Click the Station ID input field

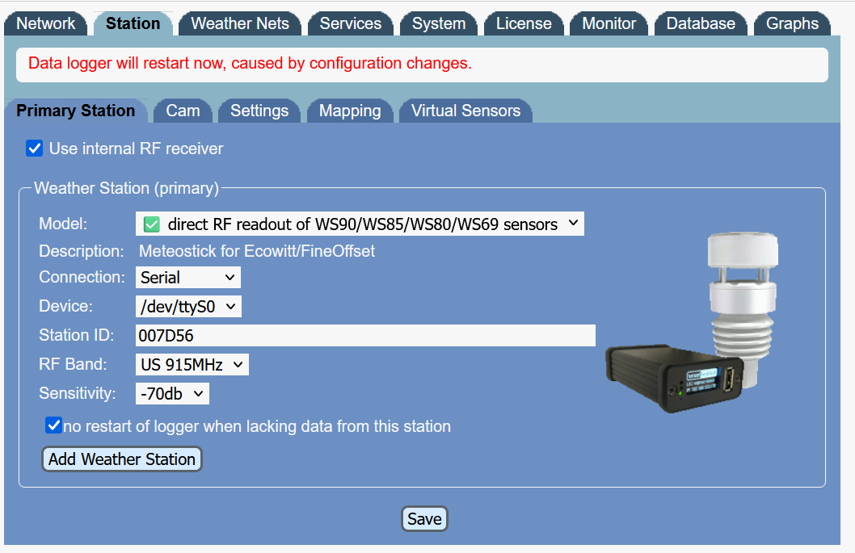365,336
